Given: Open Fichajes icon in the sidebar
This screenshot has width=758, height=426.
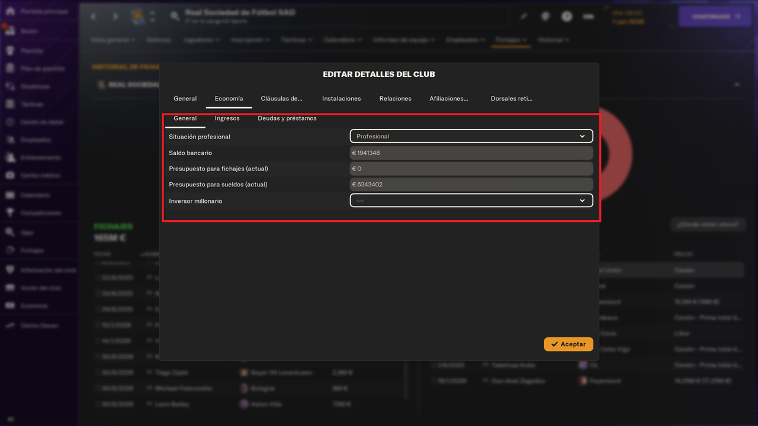Looking at the screenshot, I should point(10,250).
